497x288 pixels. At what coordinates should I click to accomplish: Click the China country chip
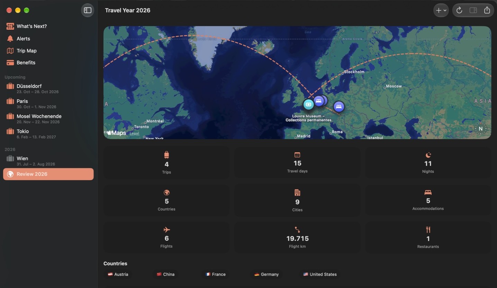[x=165, y=274]
